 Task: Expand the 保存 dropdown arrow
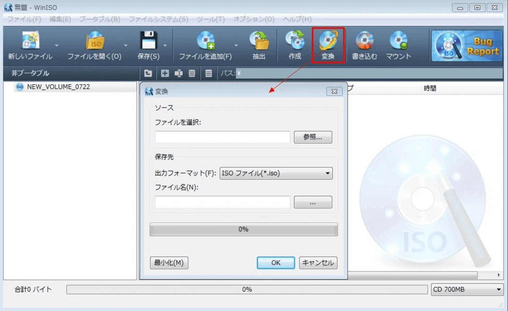coord(165,45)
